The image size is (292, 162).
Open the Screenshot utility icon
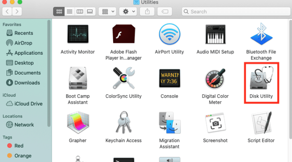point(215,123)
